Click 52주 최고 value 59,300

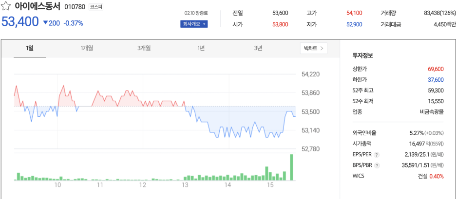(x=436, y=90)
